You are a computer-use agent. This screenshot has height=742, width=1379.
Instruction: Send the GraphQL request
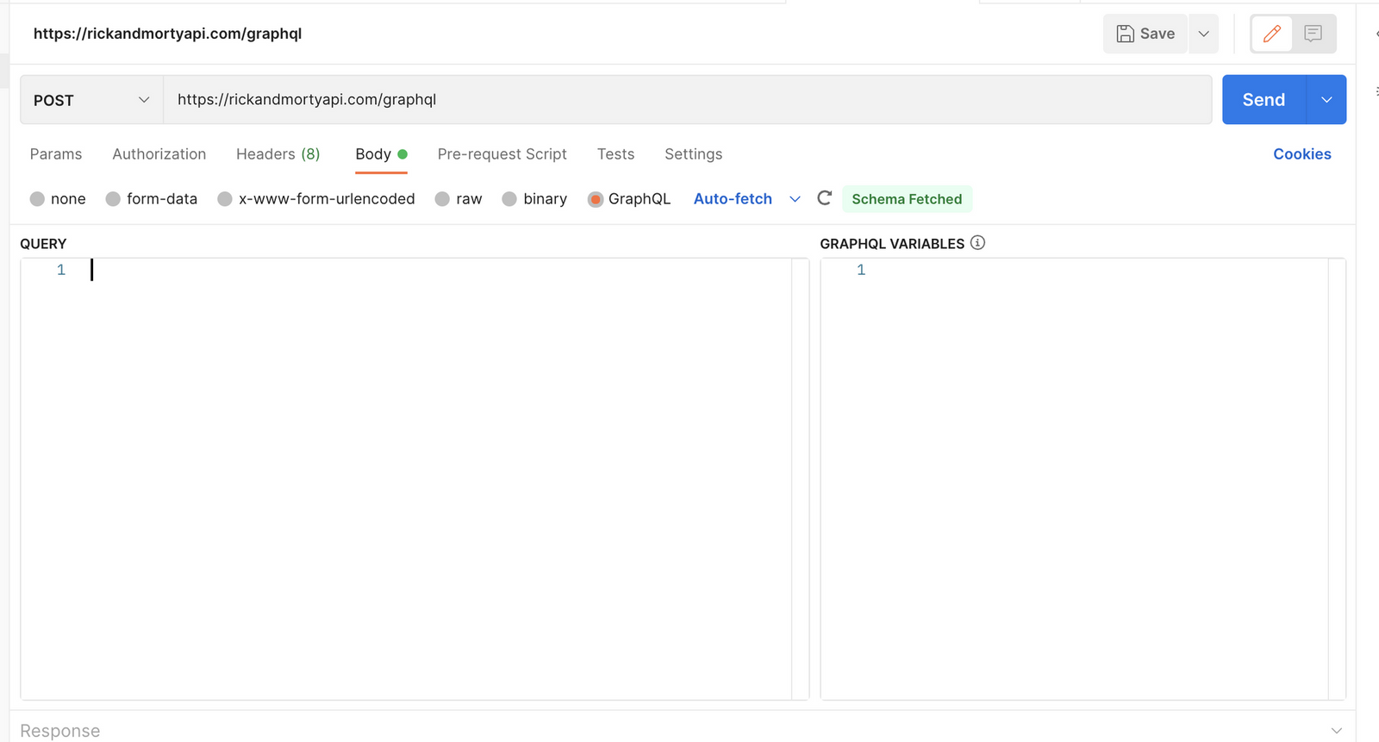[1264, 100]
